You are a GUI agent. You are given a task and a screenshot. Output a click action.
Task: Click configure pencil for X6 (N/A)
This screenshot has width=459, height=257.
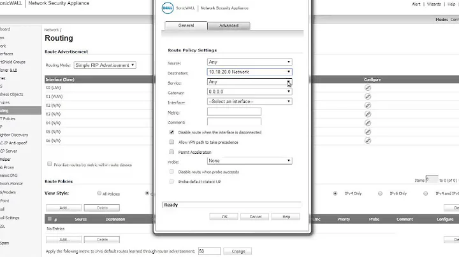368,141
